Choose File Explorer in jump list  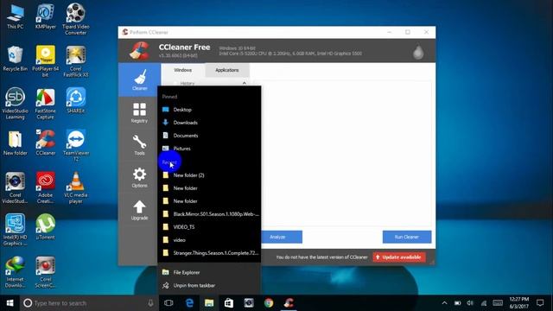point(209,272)
